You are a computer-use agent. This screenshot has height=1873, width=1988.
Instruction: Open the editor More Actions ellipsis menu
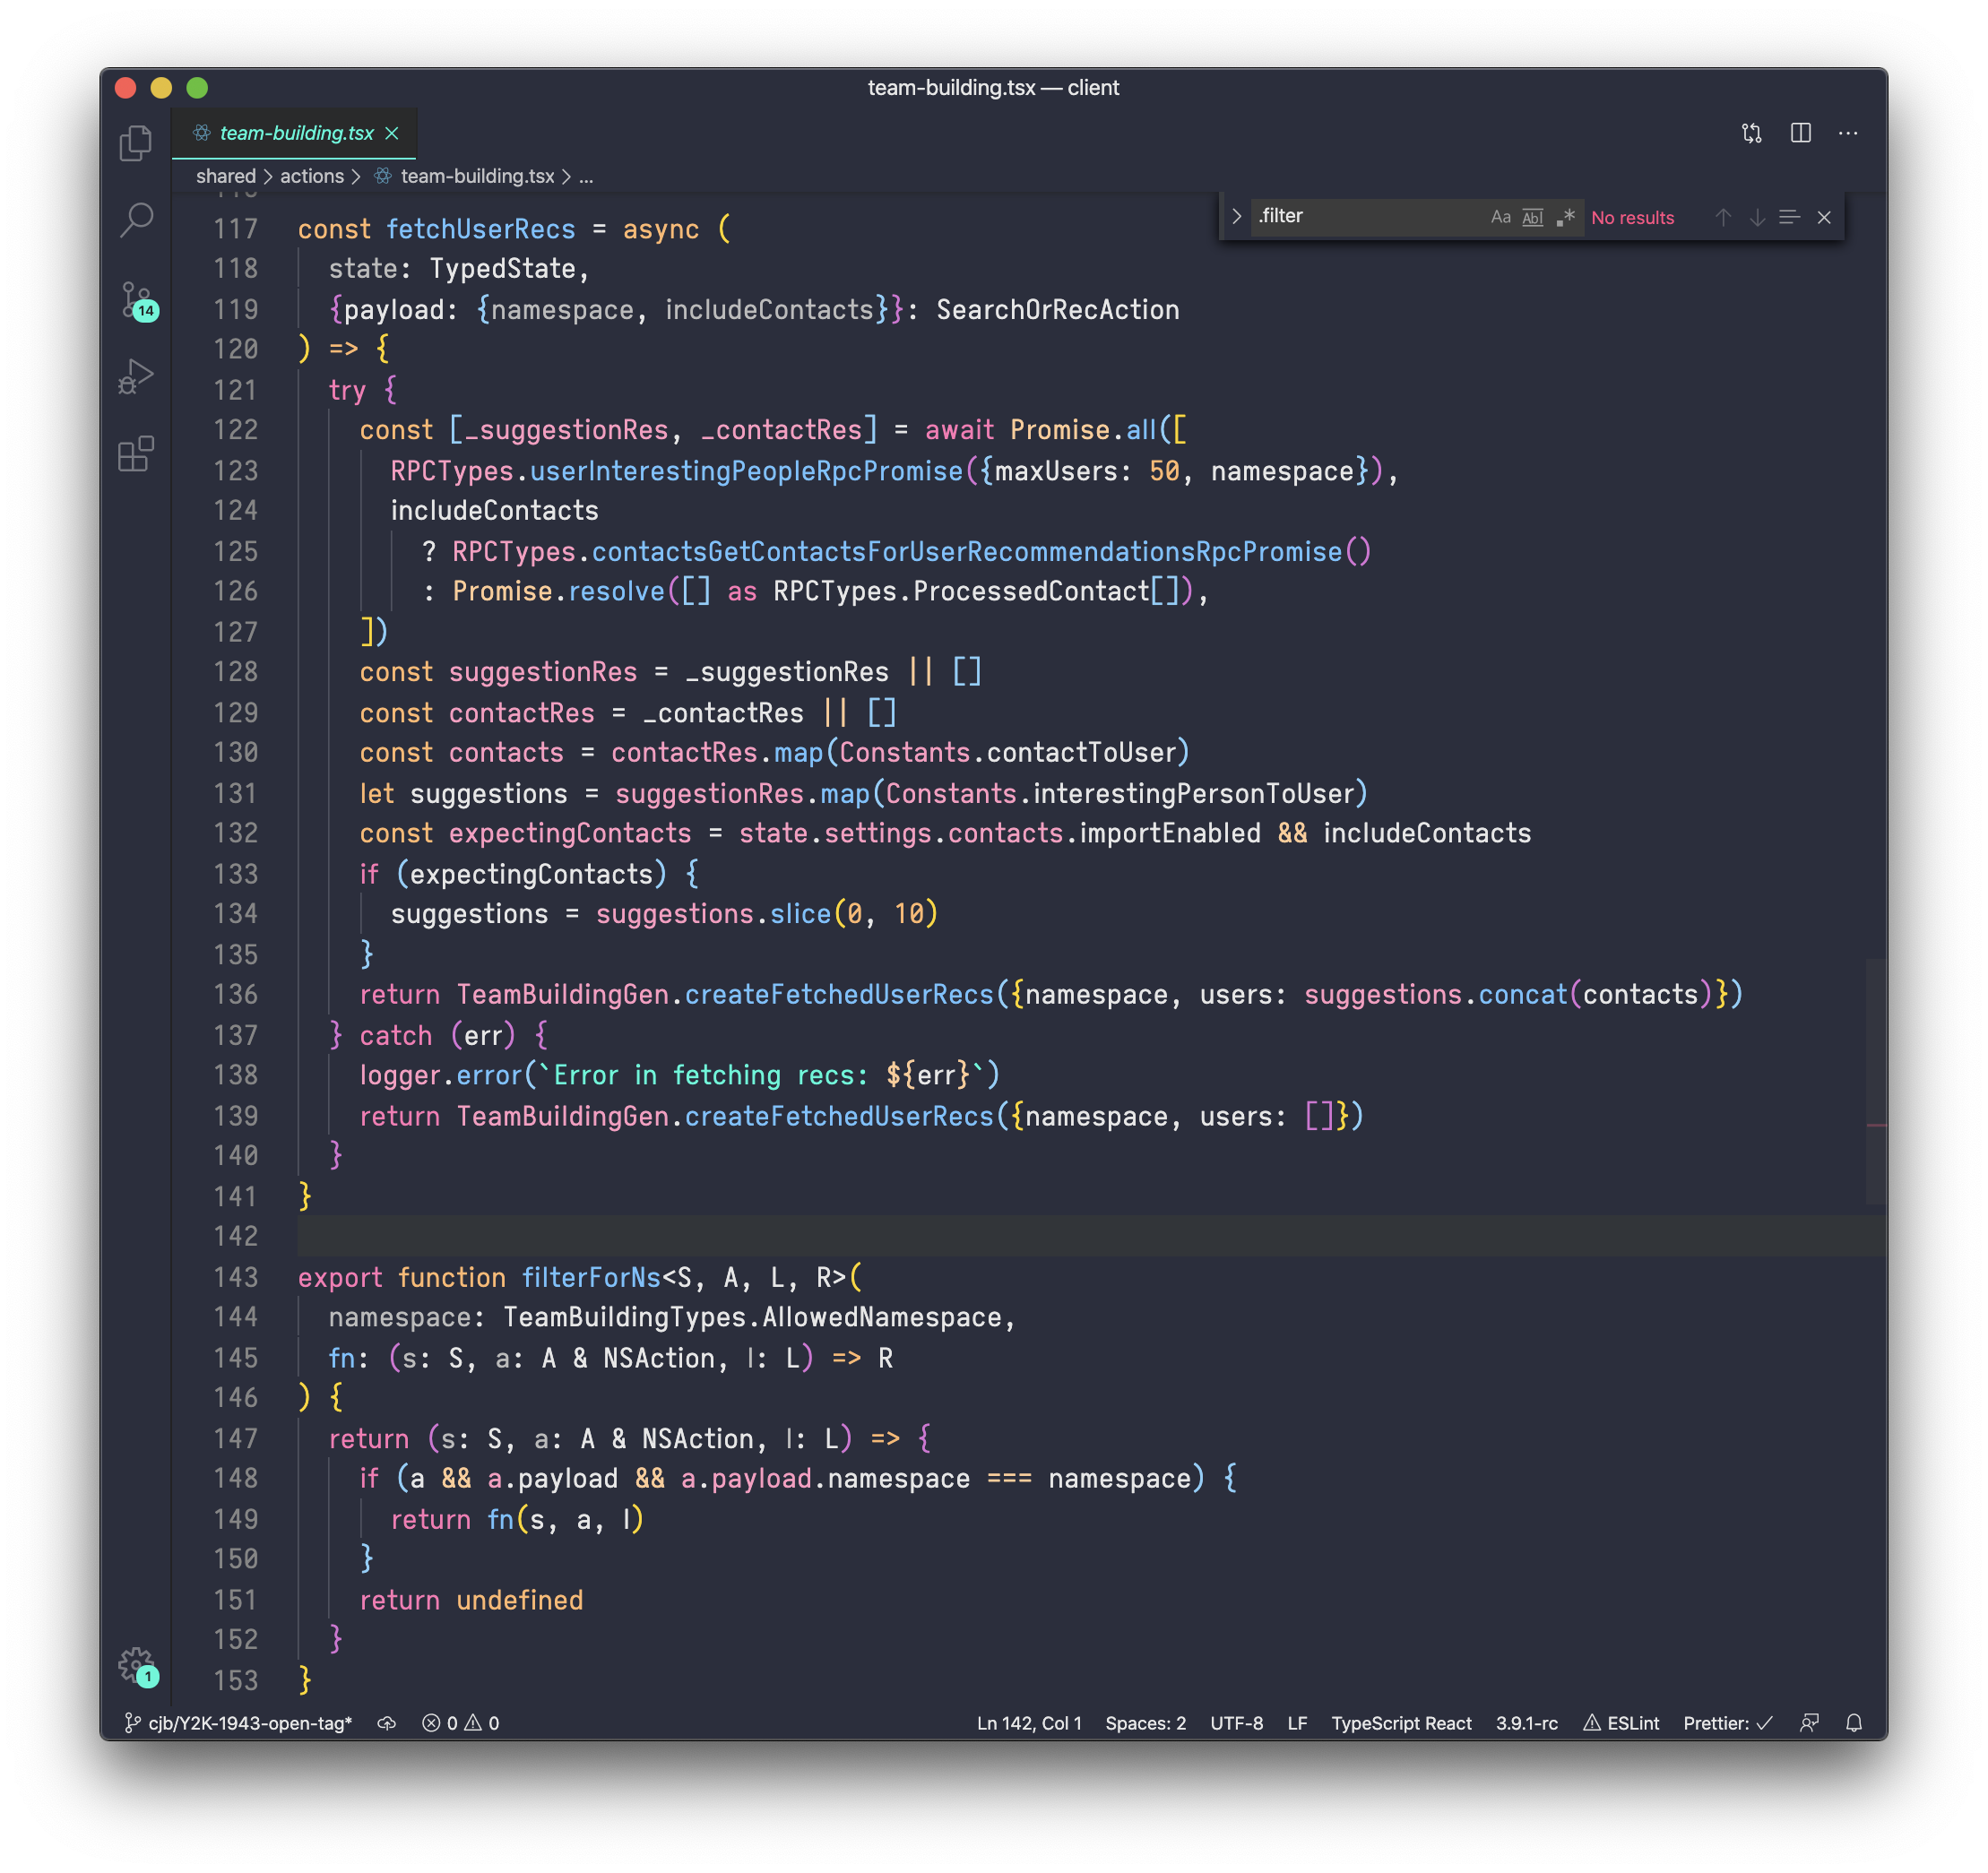pyautogui.click(x=1847, y=133)
